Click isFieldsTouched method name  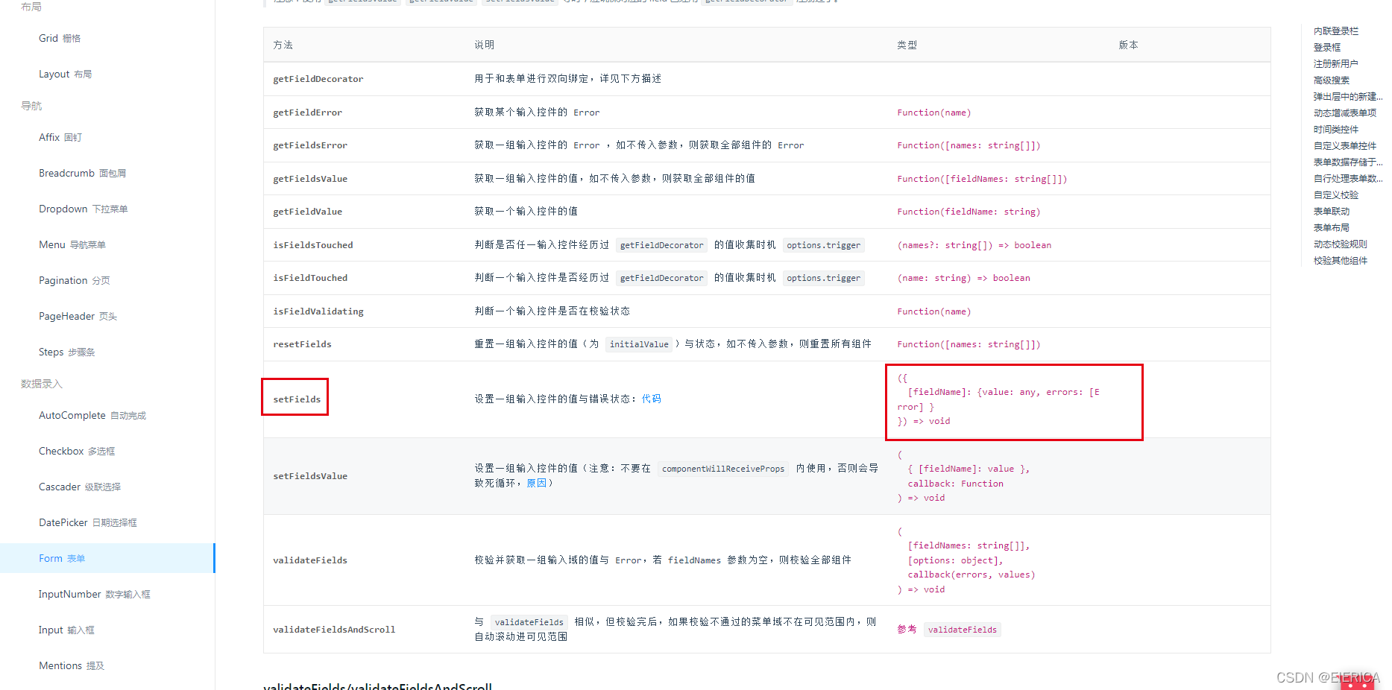[x=313, y=245]
